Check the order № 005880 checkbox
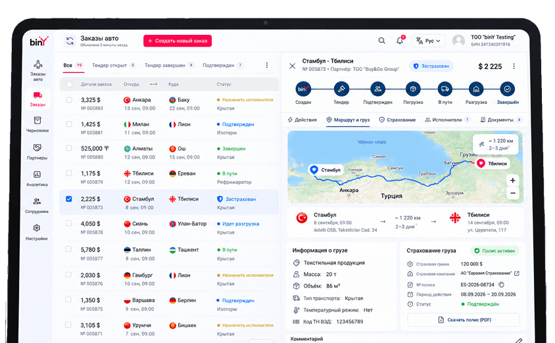This screenshot has height=343, width=555. coord(69,148)
